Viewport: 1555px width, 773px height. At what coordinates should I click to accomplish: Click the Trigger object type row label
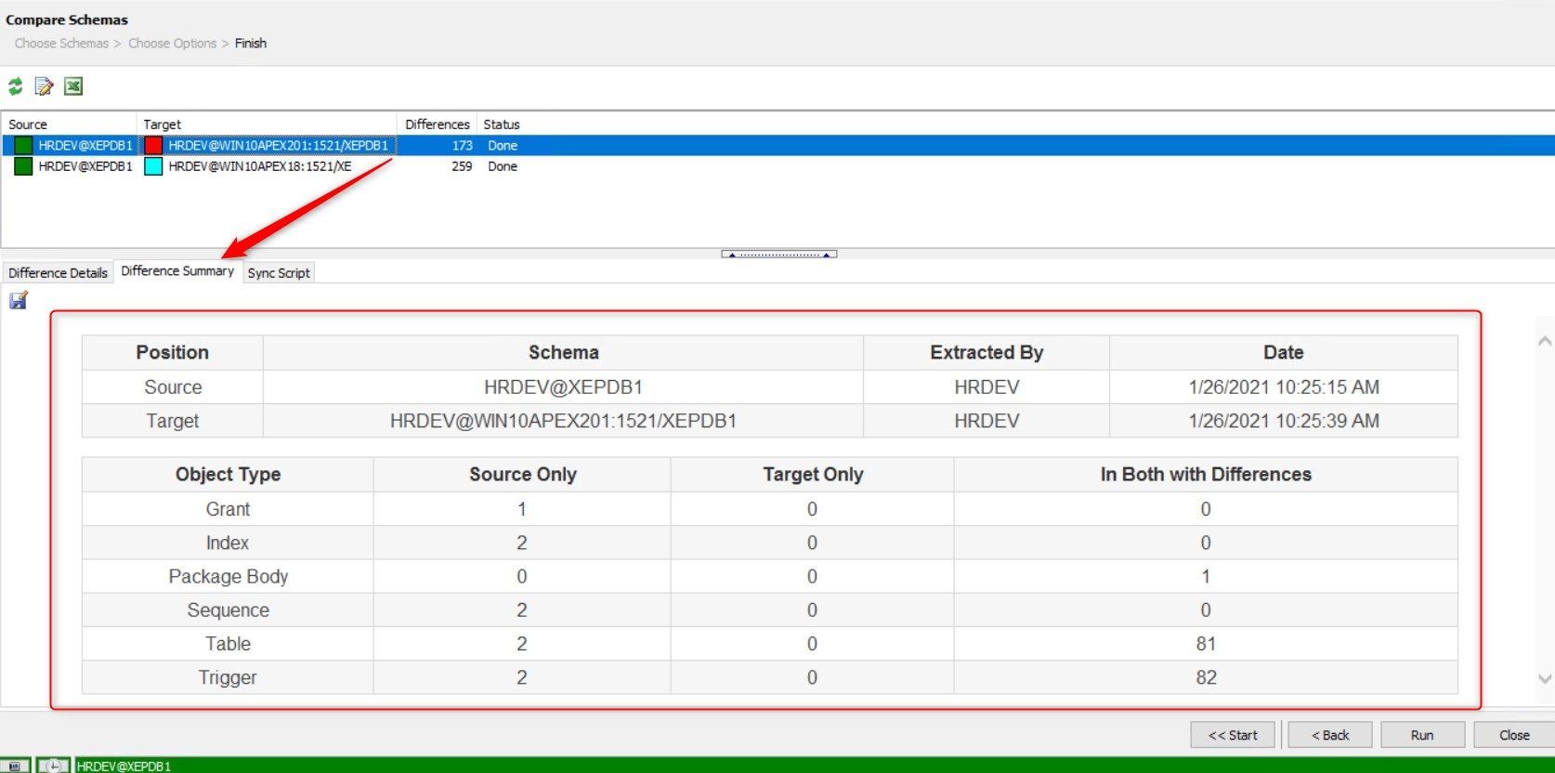tap(228, 677)
